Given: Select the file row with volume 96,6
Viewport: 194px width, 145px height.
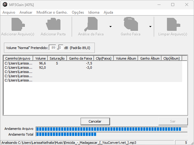Looking at the screenshot, I should point(93,63).
